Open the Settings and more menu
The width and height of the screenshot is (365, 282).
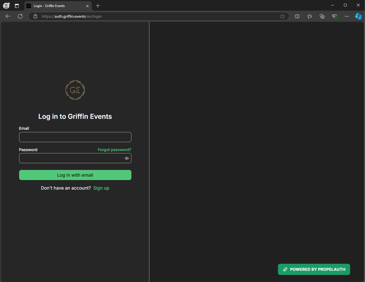coord(347,16)
